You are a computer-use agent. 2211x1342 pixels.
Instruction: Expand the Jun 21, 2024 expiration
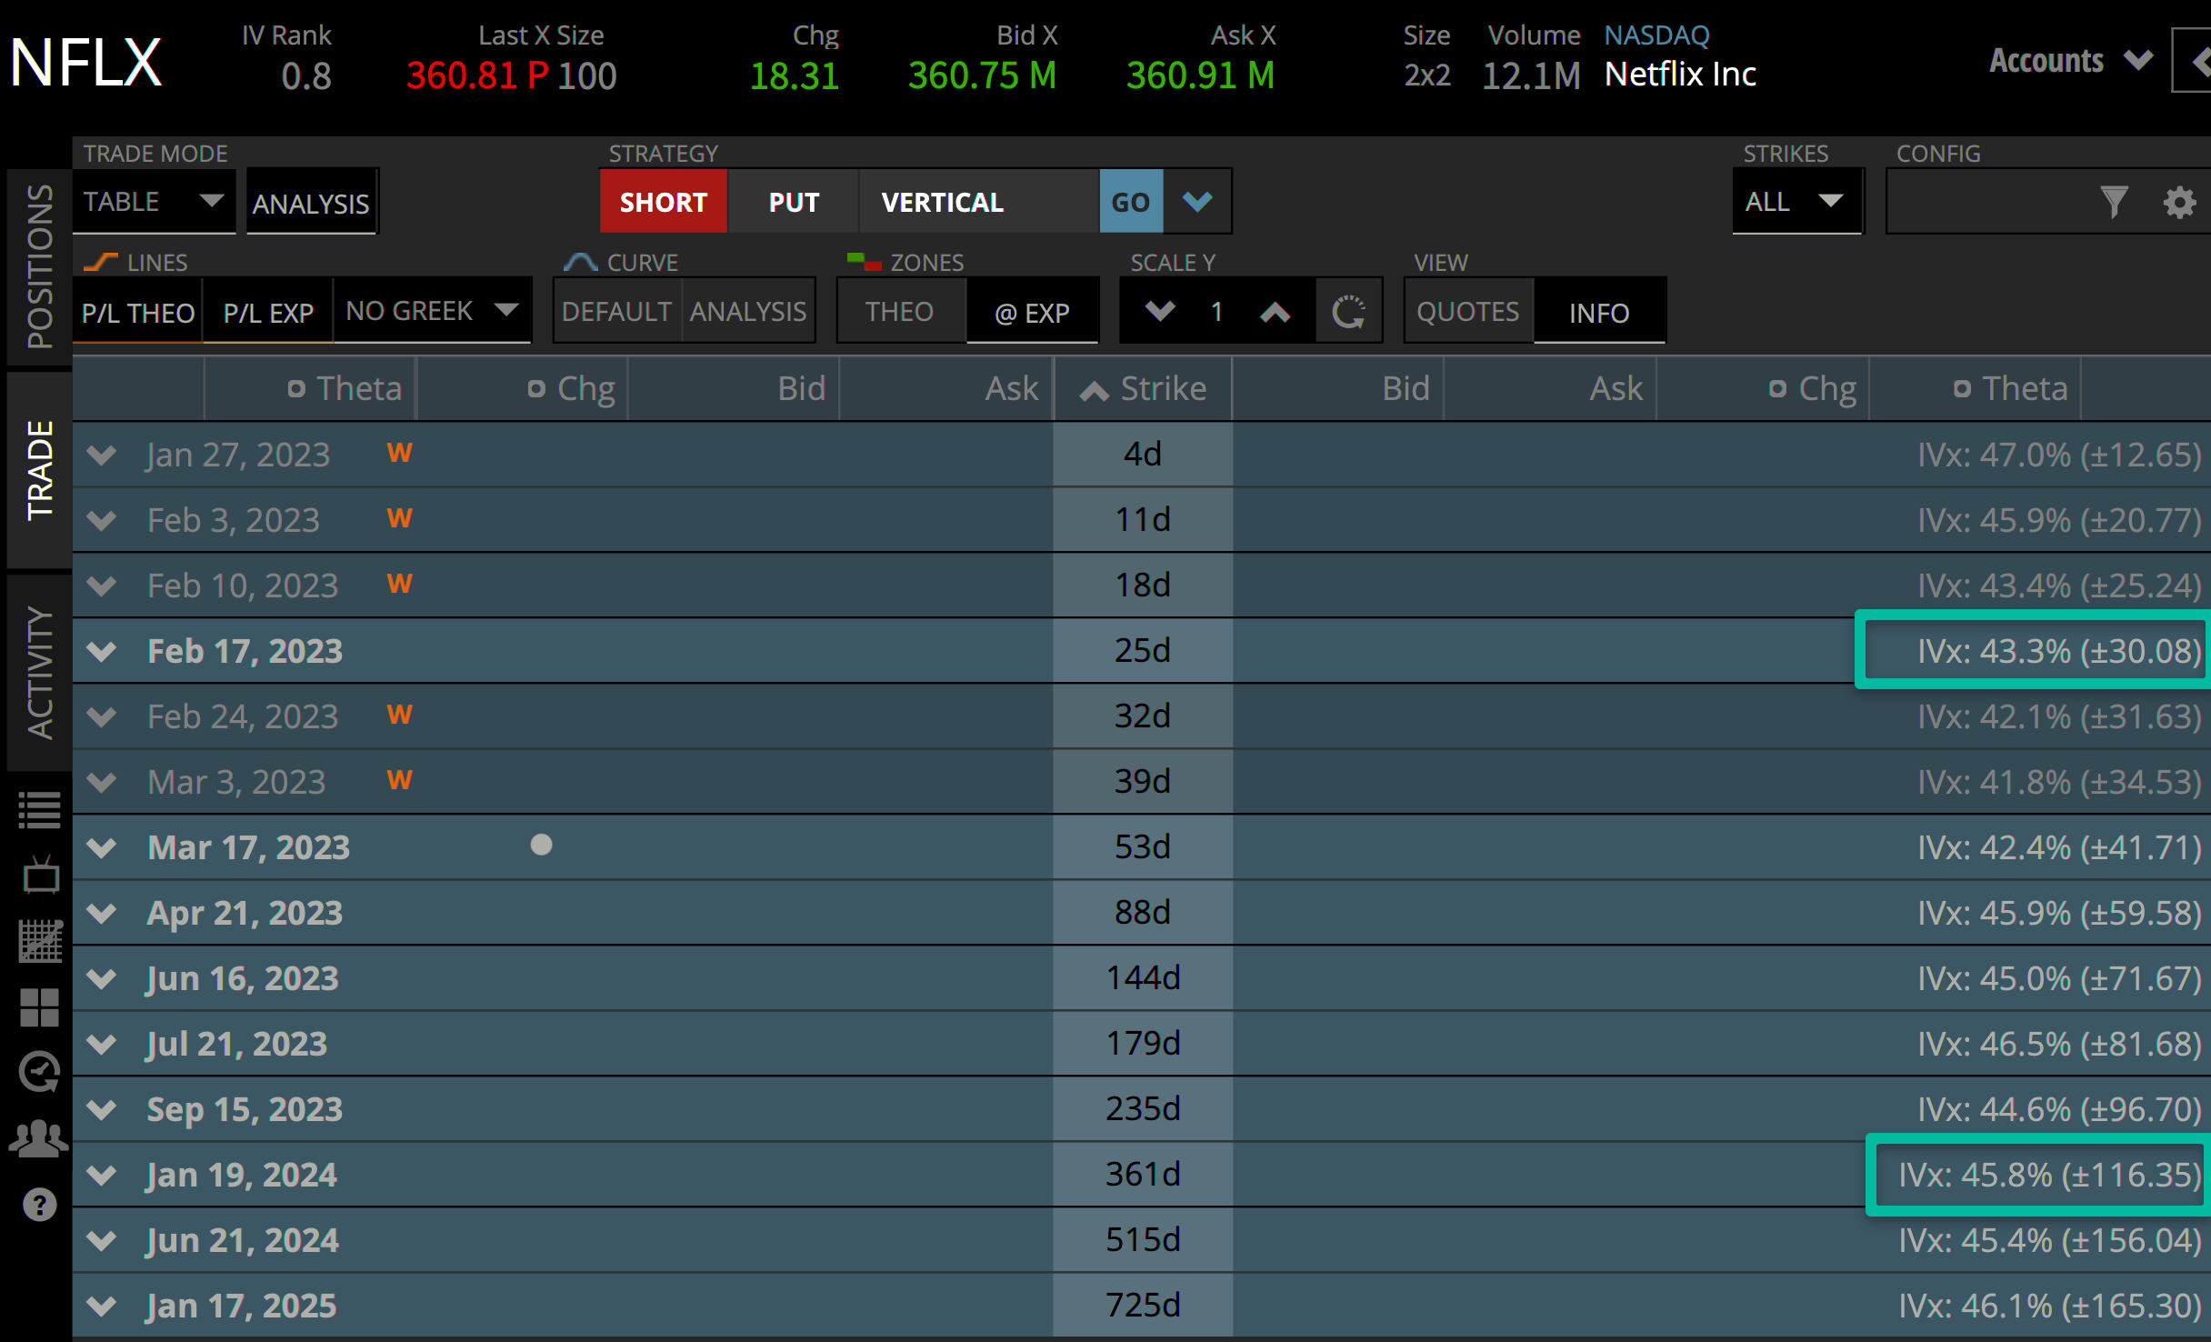point(102,1240)
